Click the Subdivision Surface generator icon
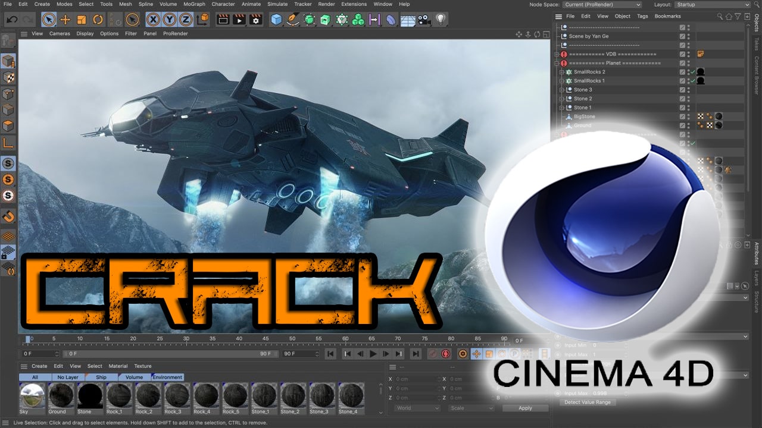Viewport: 762px width, 428px height. pyautogui.click(x=309, y=20)
